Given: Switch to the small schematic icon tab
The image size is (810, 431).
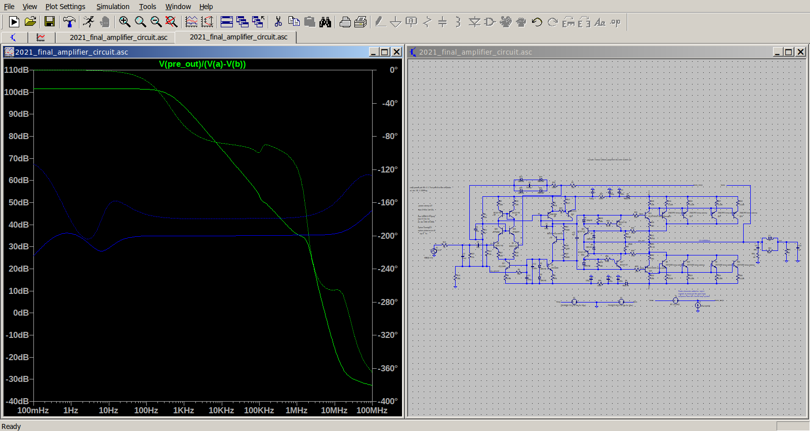Looking at the screenshot, I should coord(14,37).
